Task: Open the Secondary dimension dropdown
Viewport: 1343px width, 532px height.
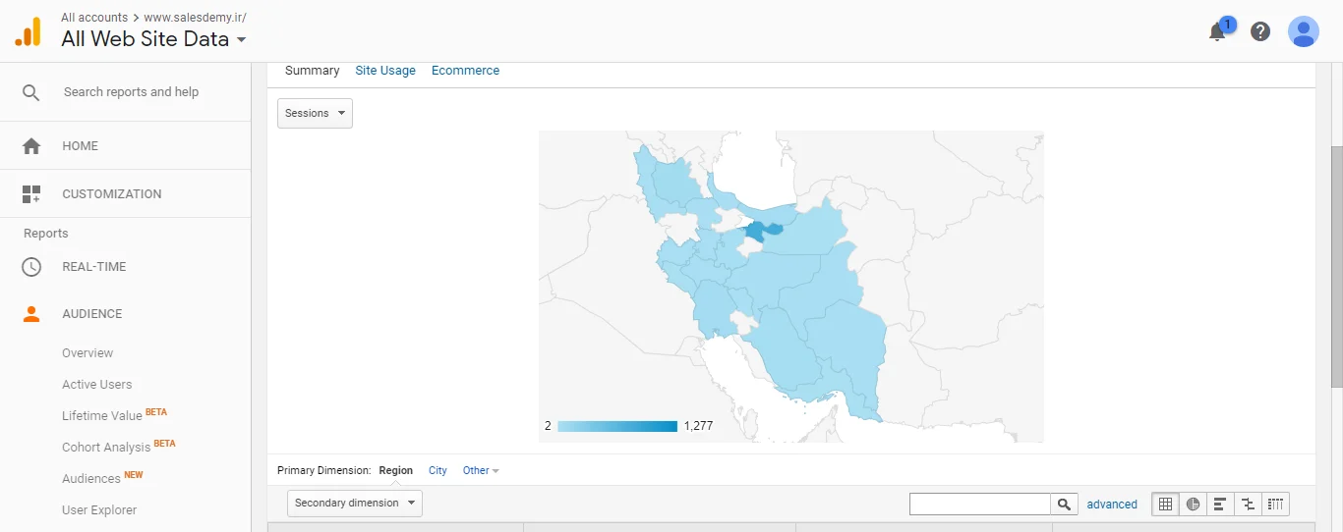Action: 355,504
